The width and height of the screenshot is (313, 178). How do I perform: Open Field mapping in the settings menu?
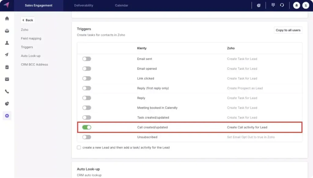pos(31,38)
